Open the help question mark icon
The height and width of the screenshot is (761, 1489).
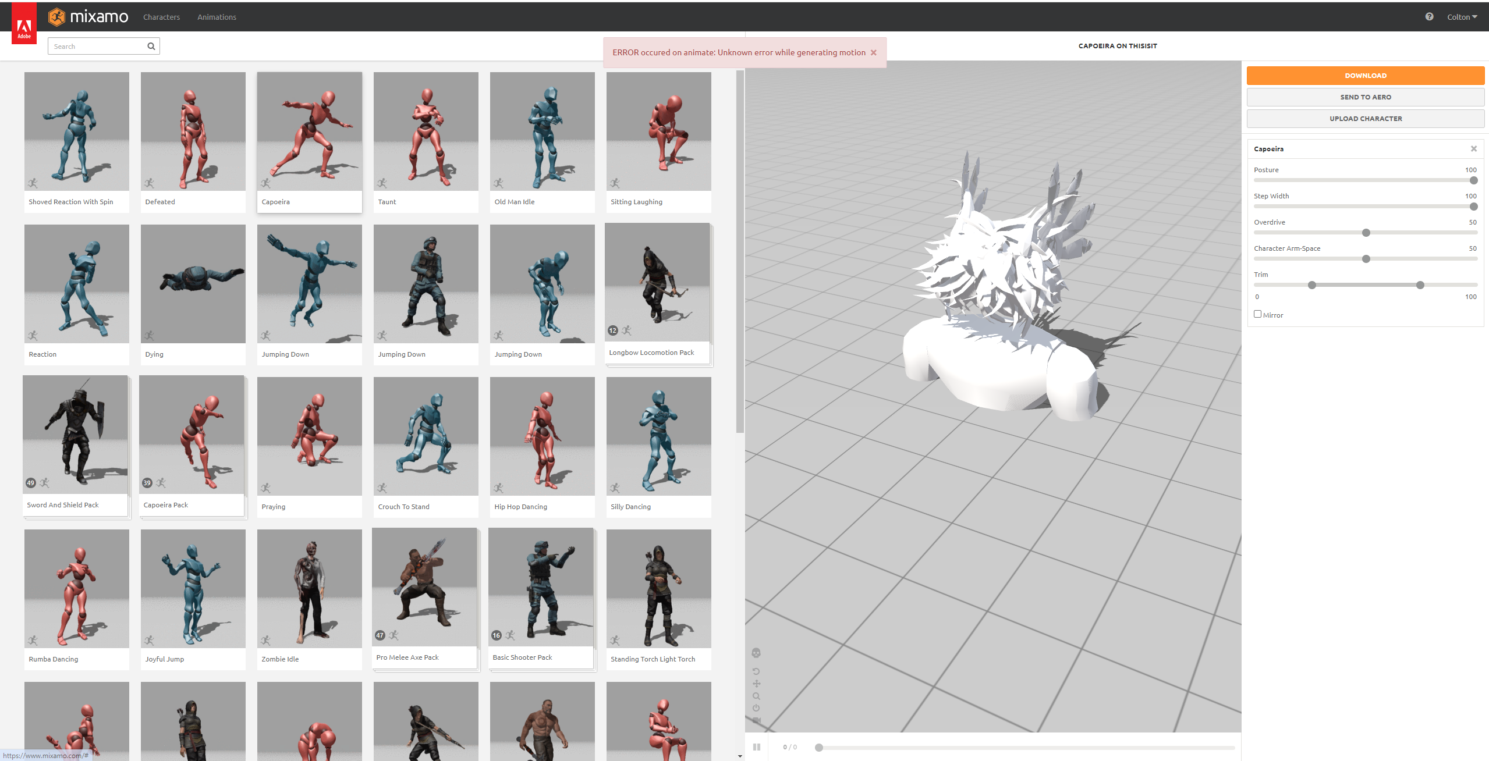(1429, 17)
